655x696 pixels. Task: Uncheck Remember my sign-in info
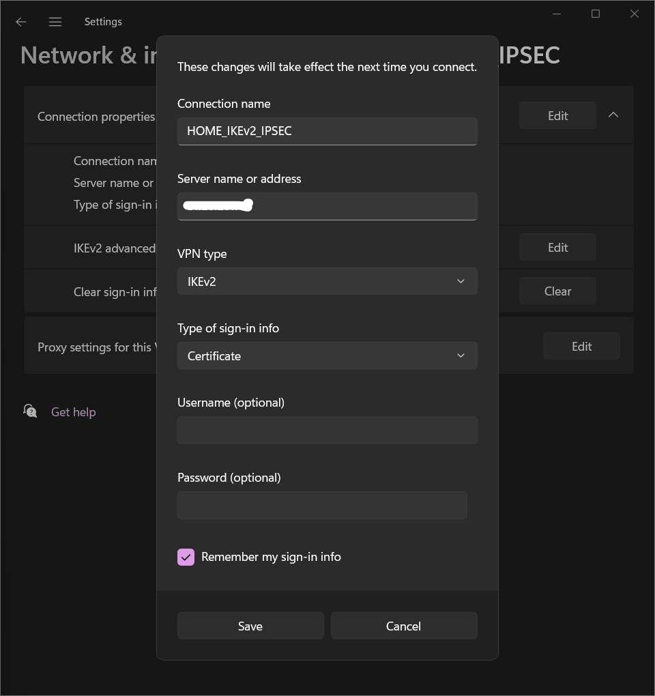tap(186, 557)
